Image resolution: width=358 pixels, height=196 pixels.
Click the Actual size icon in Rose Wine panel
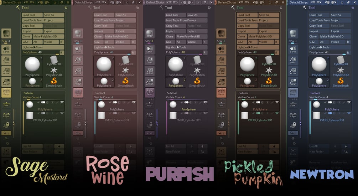coord(78,71)
